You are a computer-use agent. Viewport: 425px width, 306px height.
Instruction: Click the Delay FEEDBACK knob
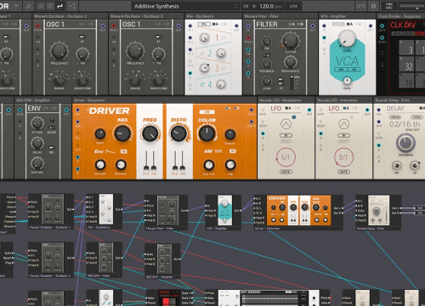405,143
